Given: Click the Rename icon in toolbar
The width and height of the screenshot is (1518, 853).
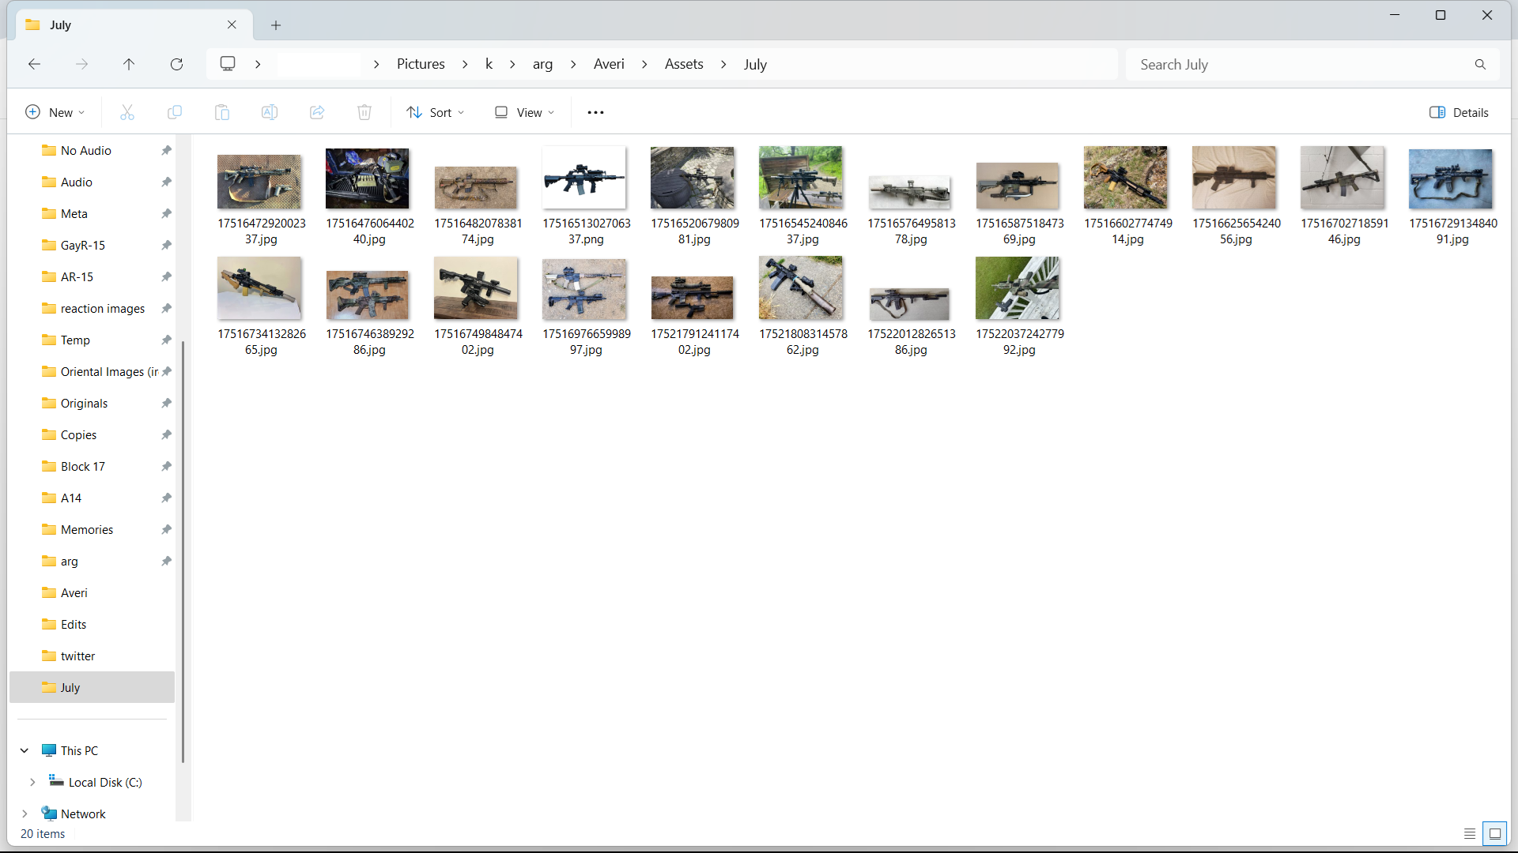Looking at the screenshot, I should 270,112.
